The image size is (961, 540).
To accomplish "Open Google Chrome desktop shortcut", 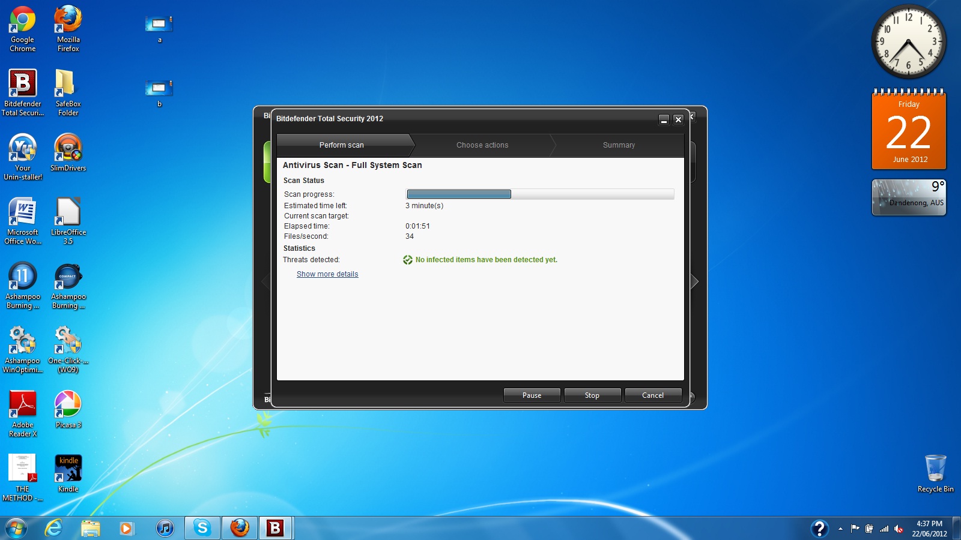I will pyautogui.click(x=22, y=29).
